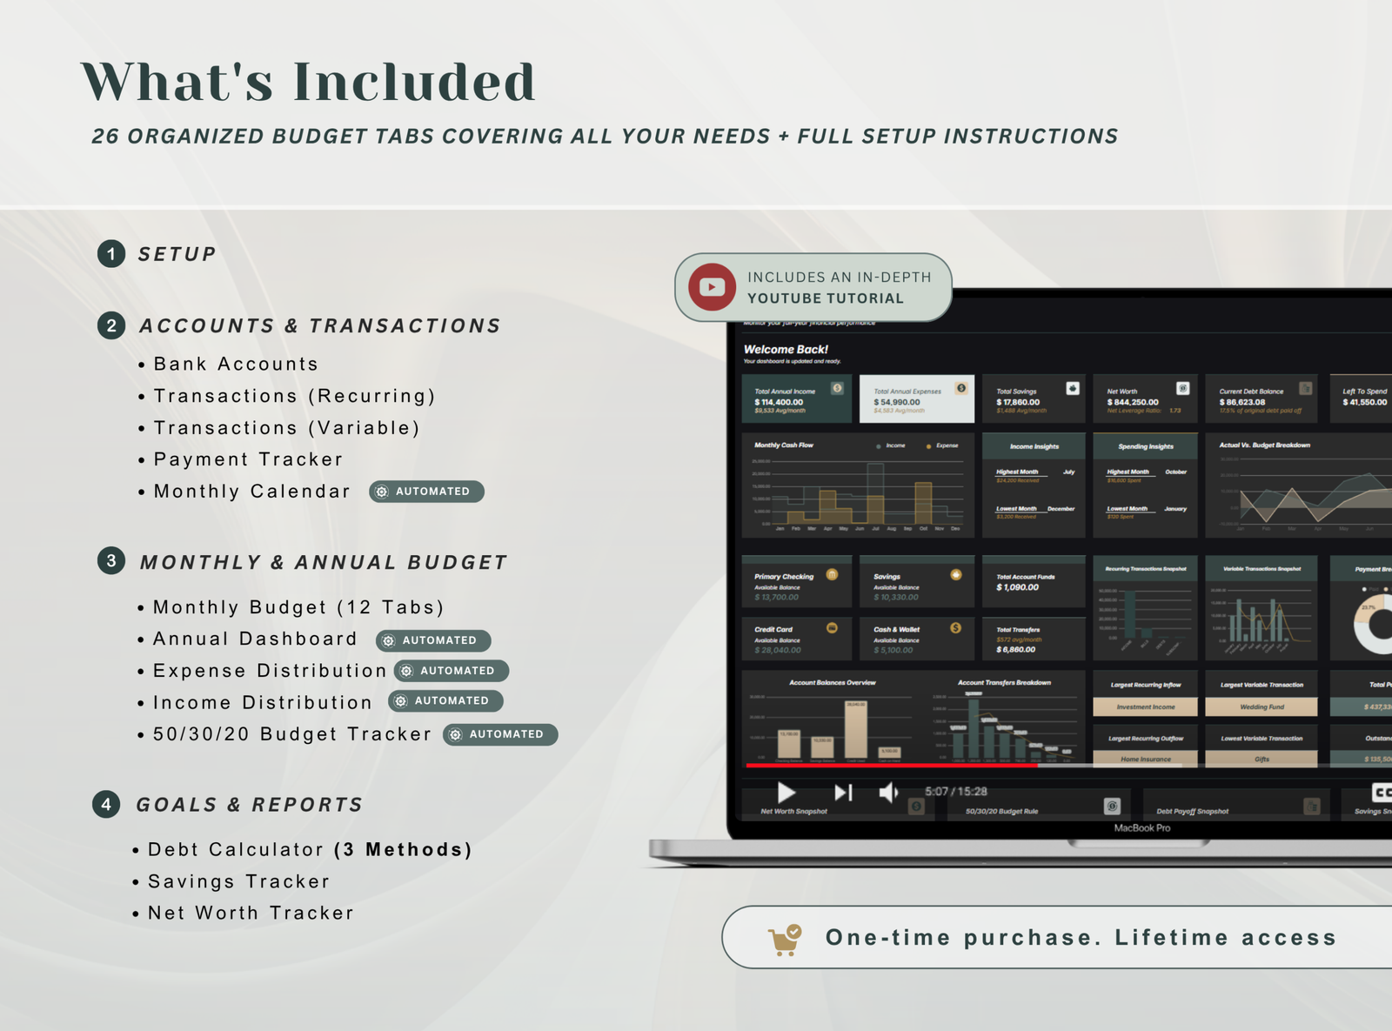
Task: Click the shopping cart icon
Action: [x=785, y=940]
